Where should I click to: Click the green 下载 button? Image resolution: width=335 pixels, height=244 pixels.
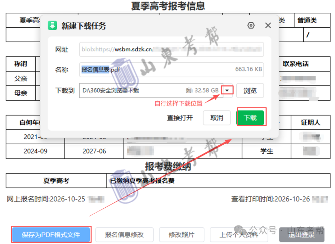coord(250,117)
